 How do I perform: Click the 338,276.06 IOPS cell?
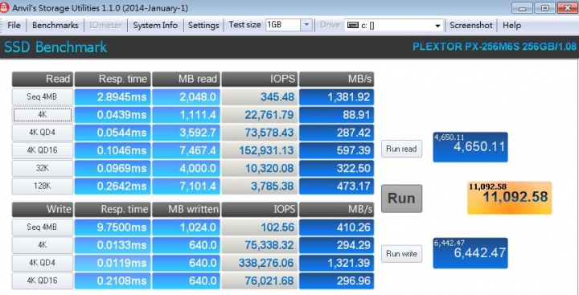click(260, 263)
